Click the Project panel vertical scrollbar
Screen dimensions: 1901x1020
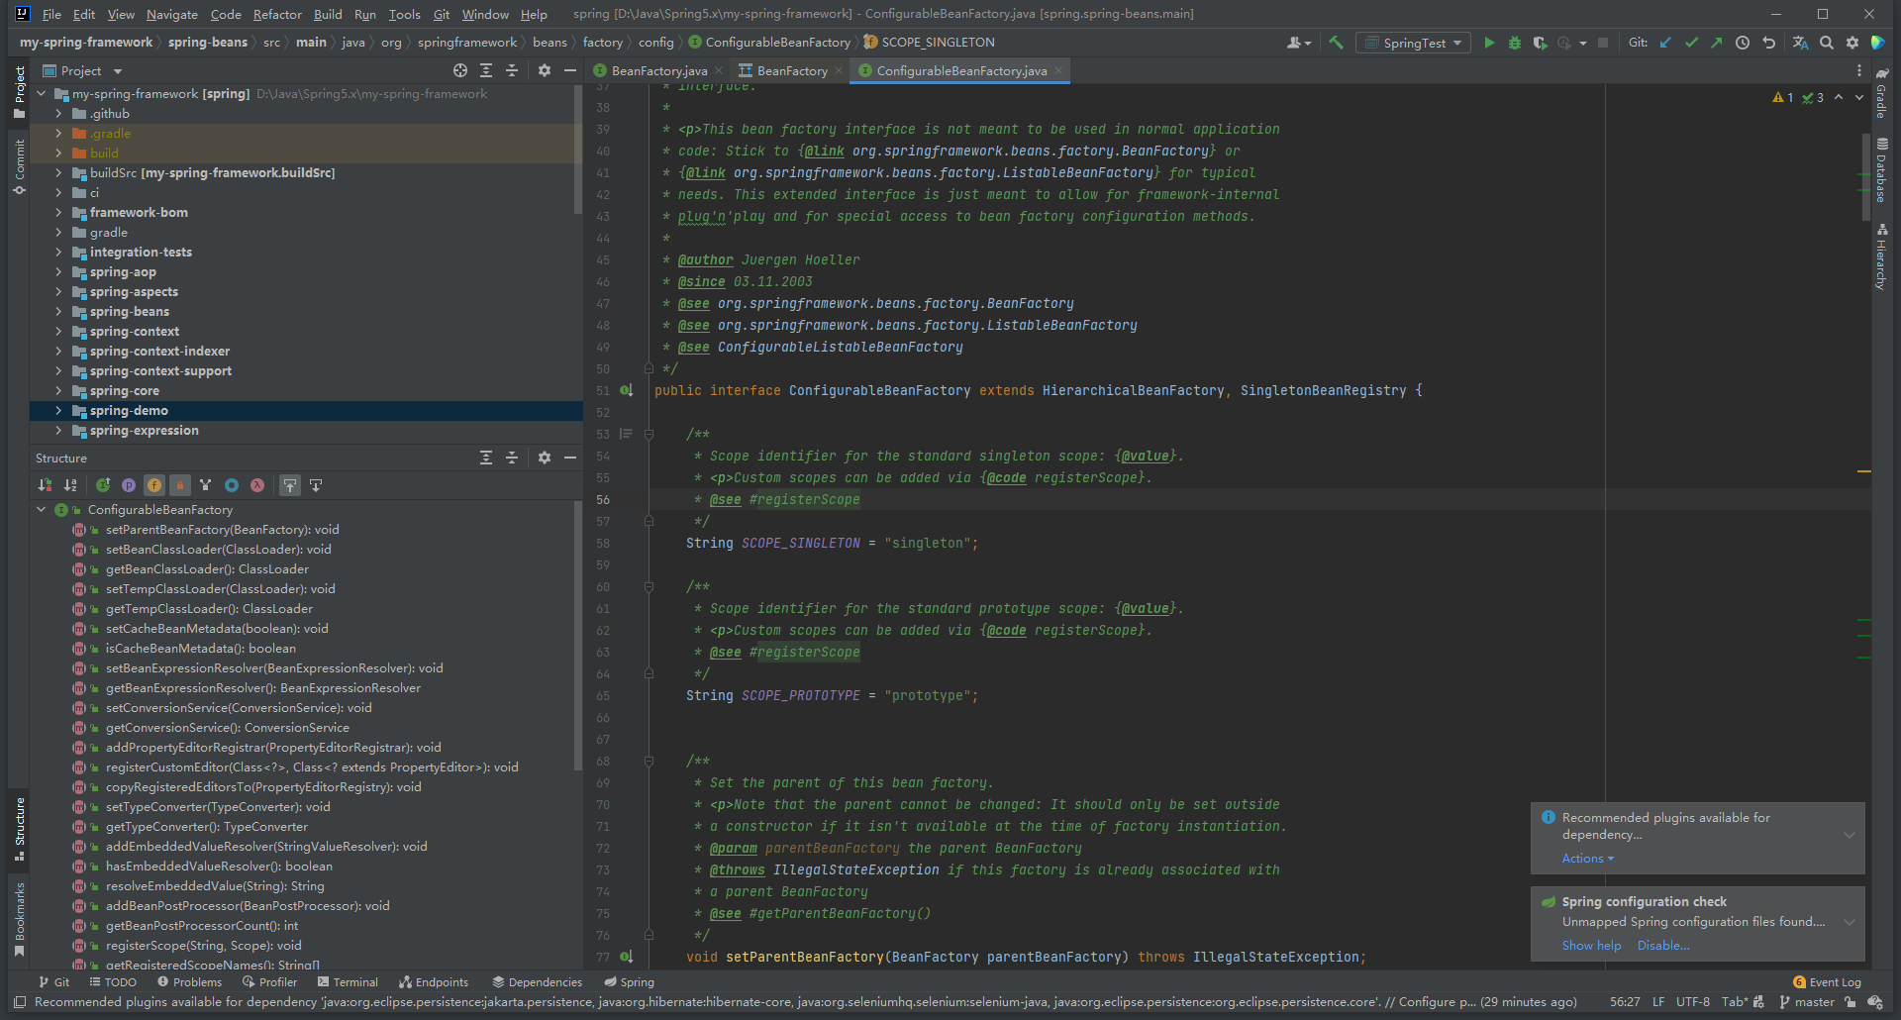(578, 149)
